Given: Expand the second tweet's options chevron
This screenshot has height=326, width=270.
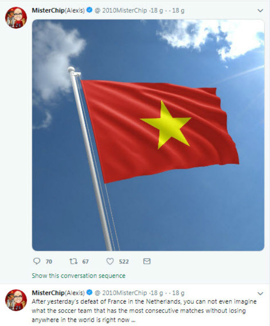Looking at the screenshot, I should click(x=261, y=293).
